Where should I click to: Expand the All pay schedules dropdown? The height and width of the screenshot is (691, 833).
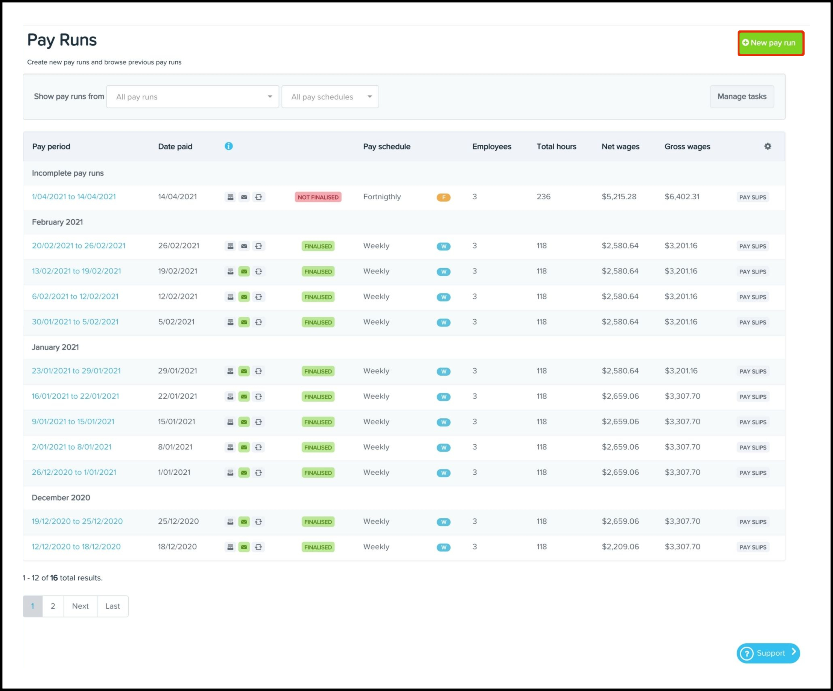tap(330, 97)
